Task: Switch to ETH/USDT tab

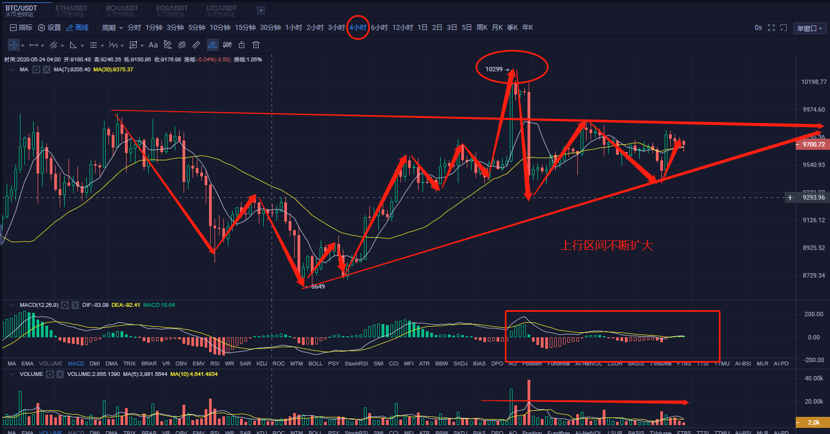Action: [71, 11]
